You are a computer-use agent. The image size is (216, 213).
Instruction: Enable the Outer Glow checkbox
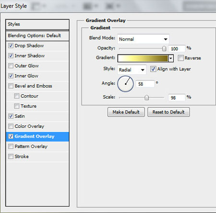(11, 66)
